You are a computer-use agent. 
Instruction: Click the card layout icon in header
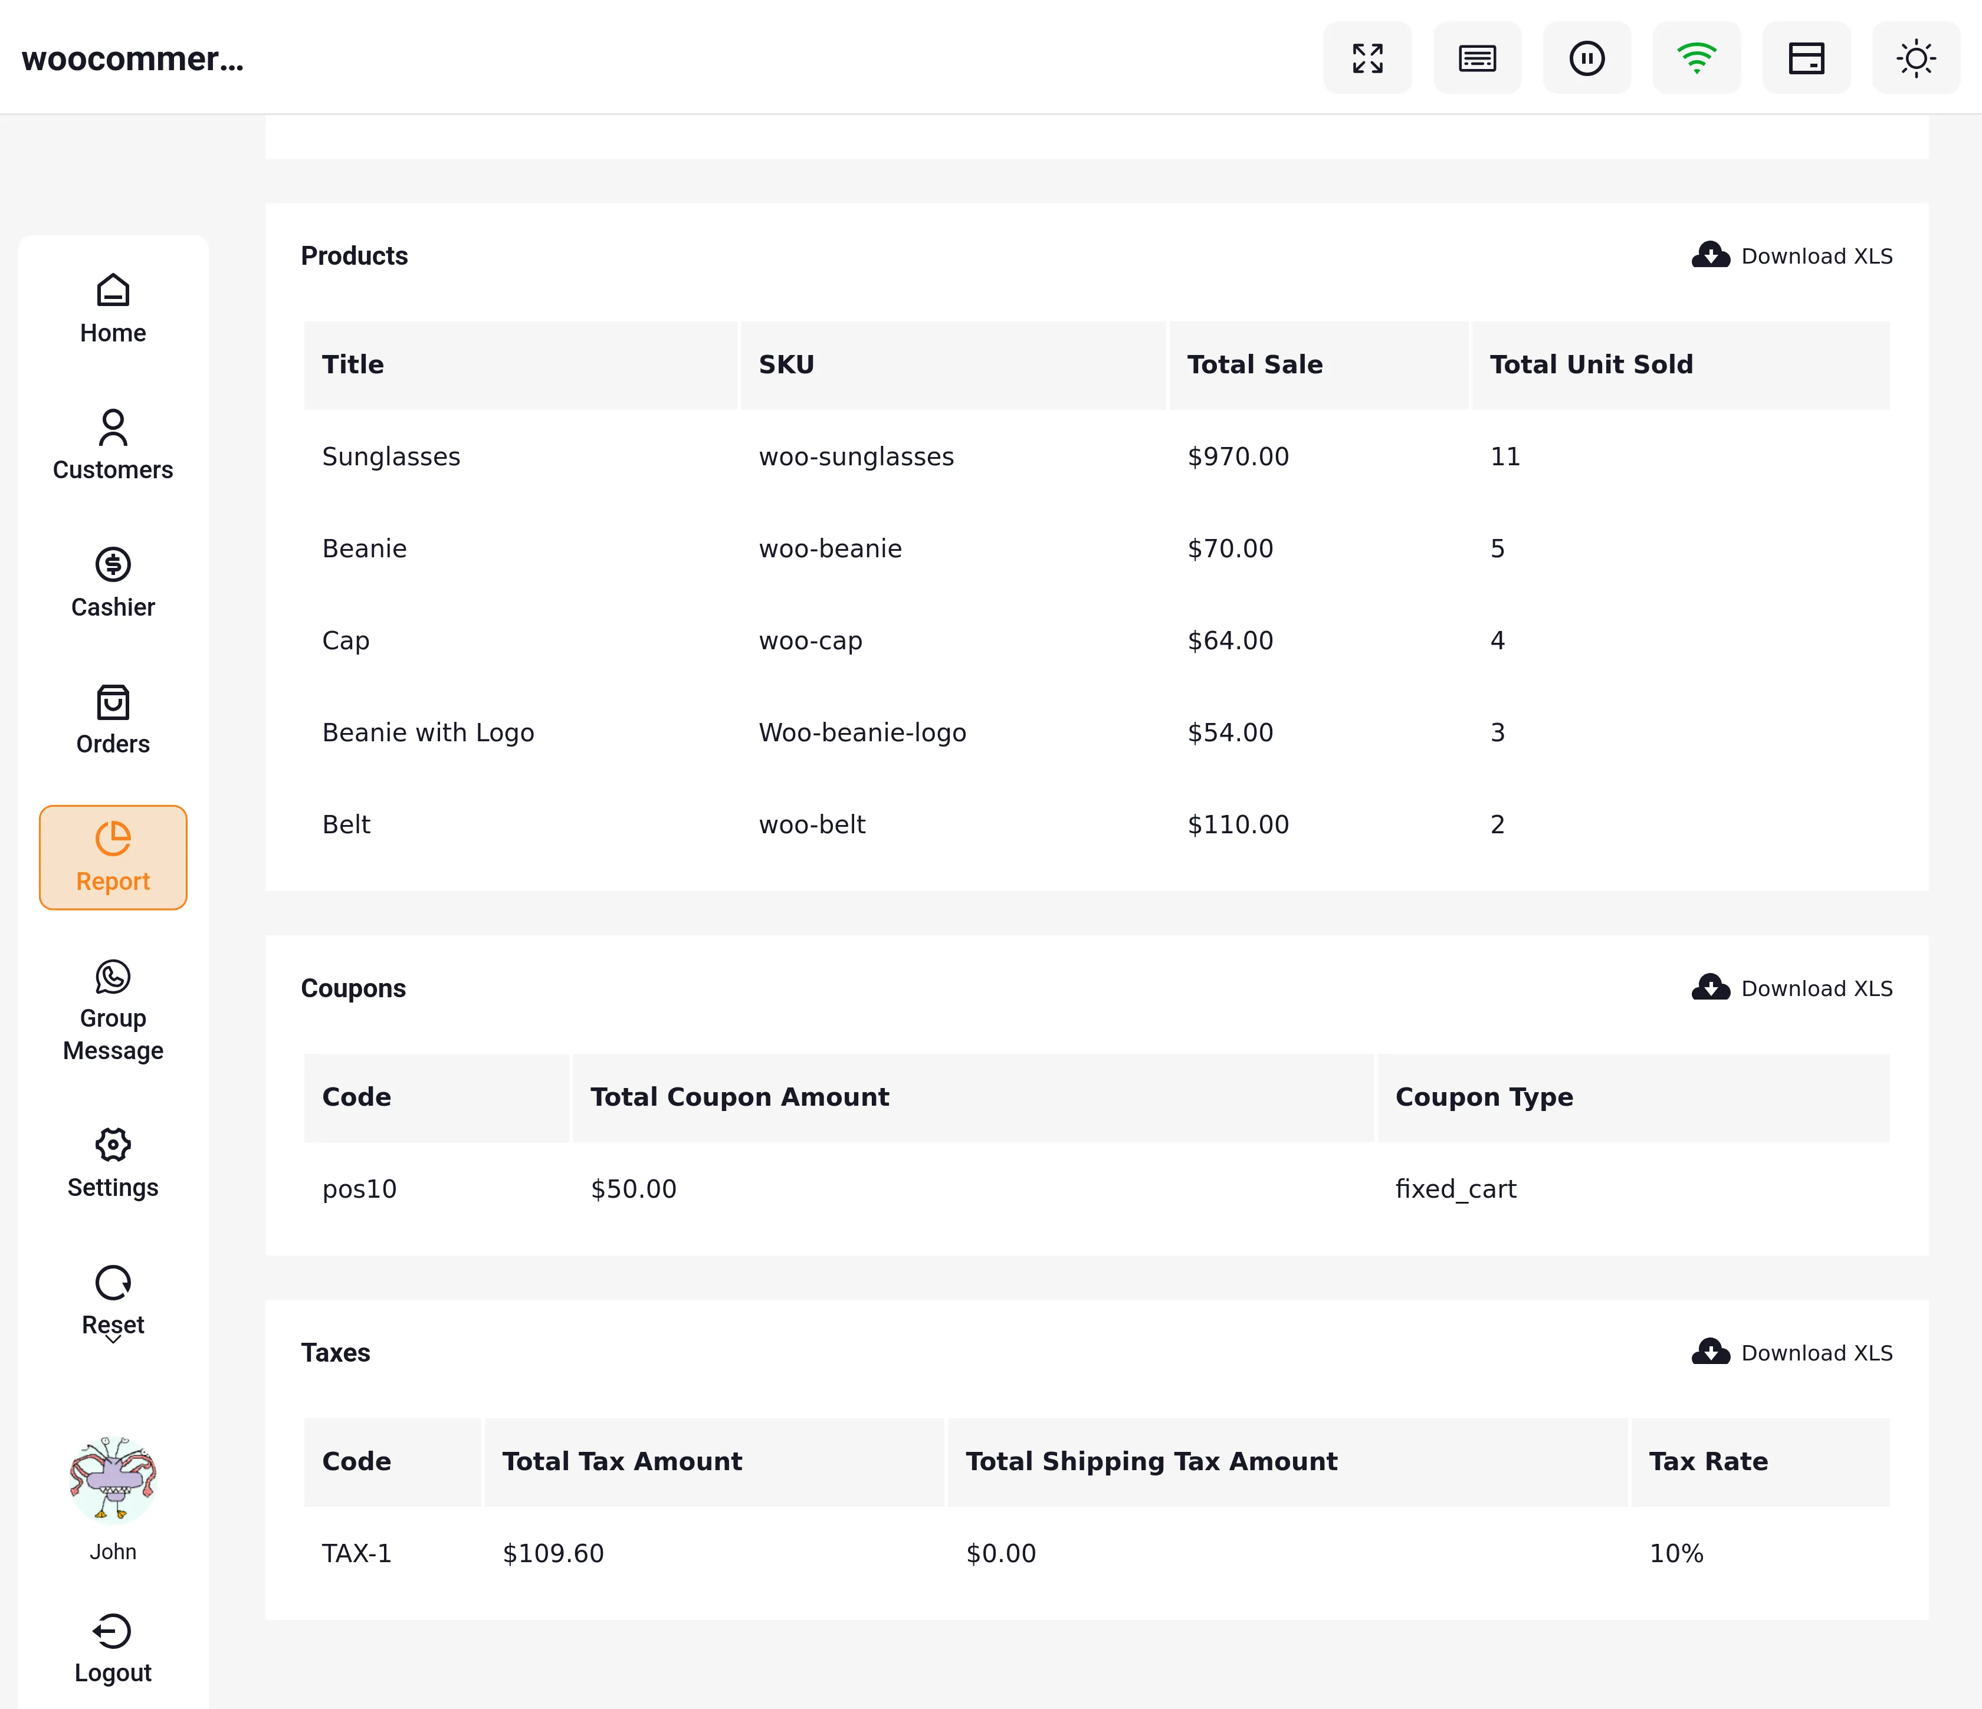pyautogui.click(x=1806, y=58)
